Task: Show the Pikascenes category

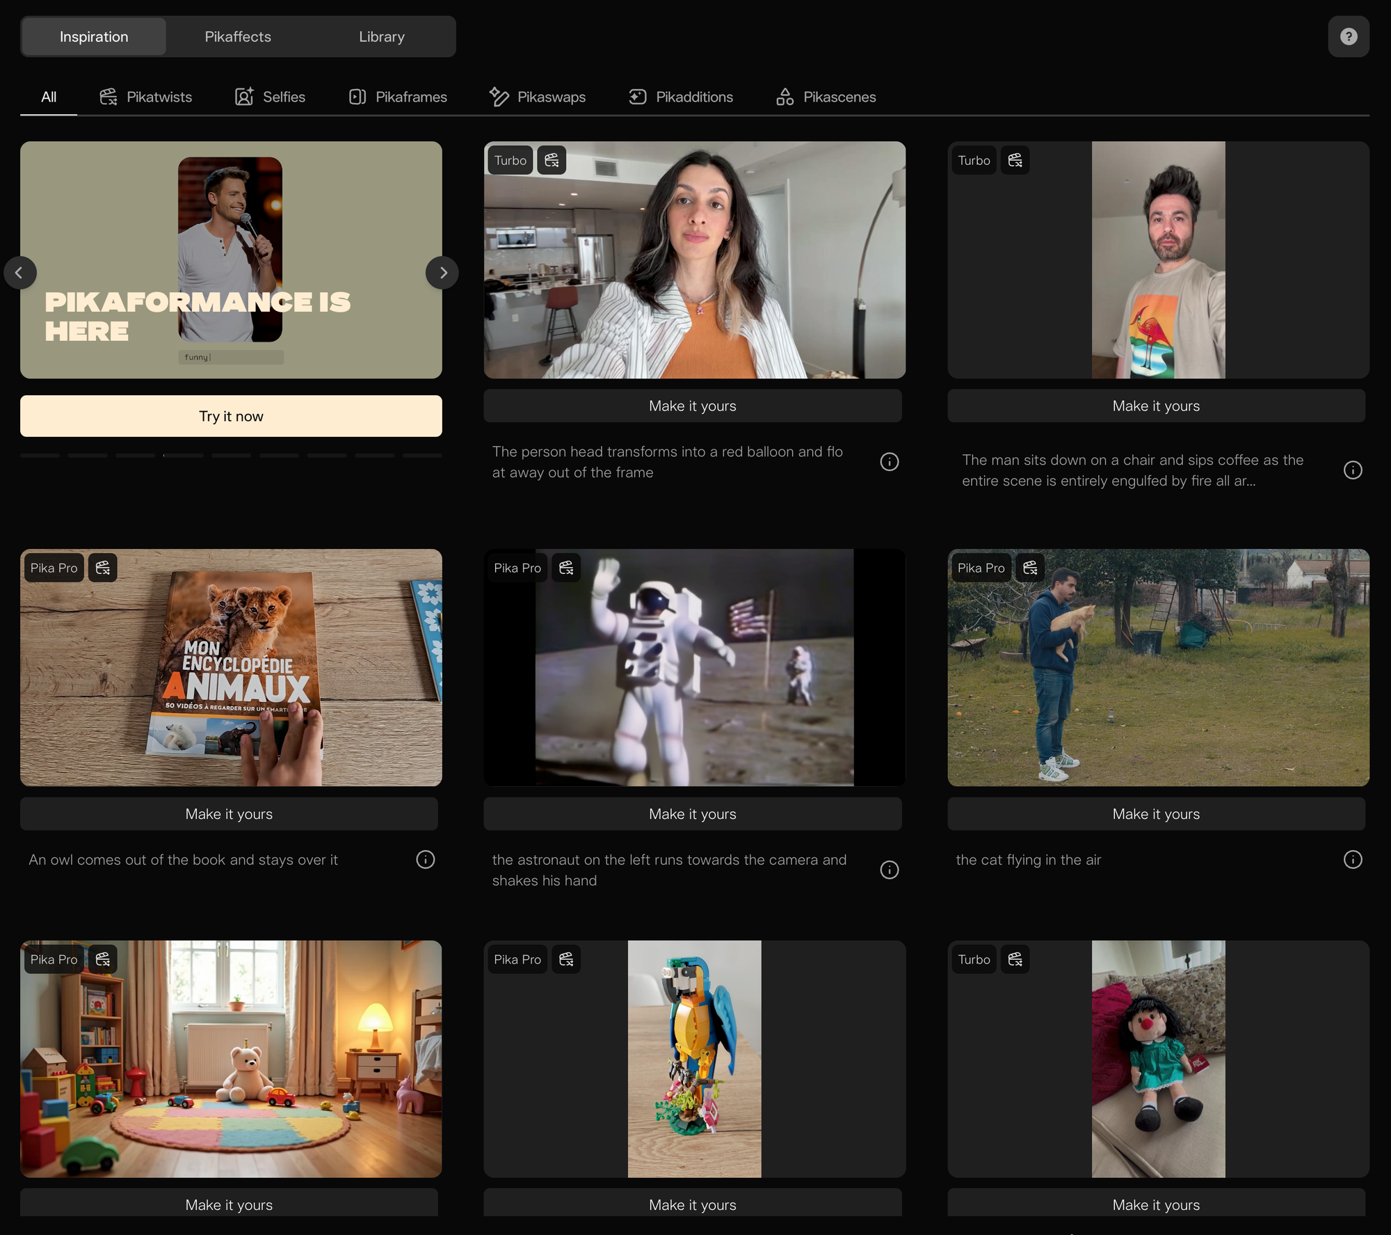Action: point(826,97)
